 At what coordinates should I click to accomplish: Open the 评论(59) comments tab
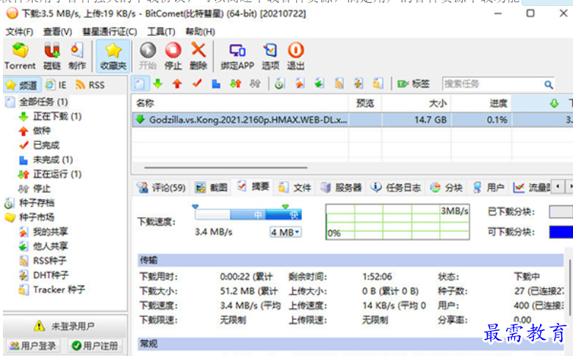click(x=161, y=188)
